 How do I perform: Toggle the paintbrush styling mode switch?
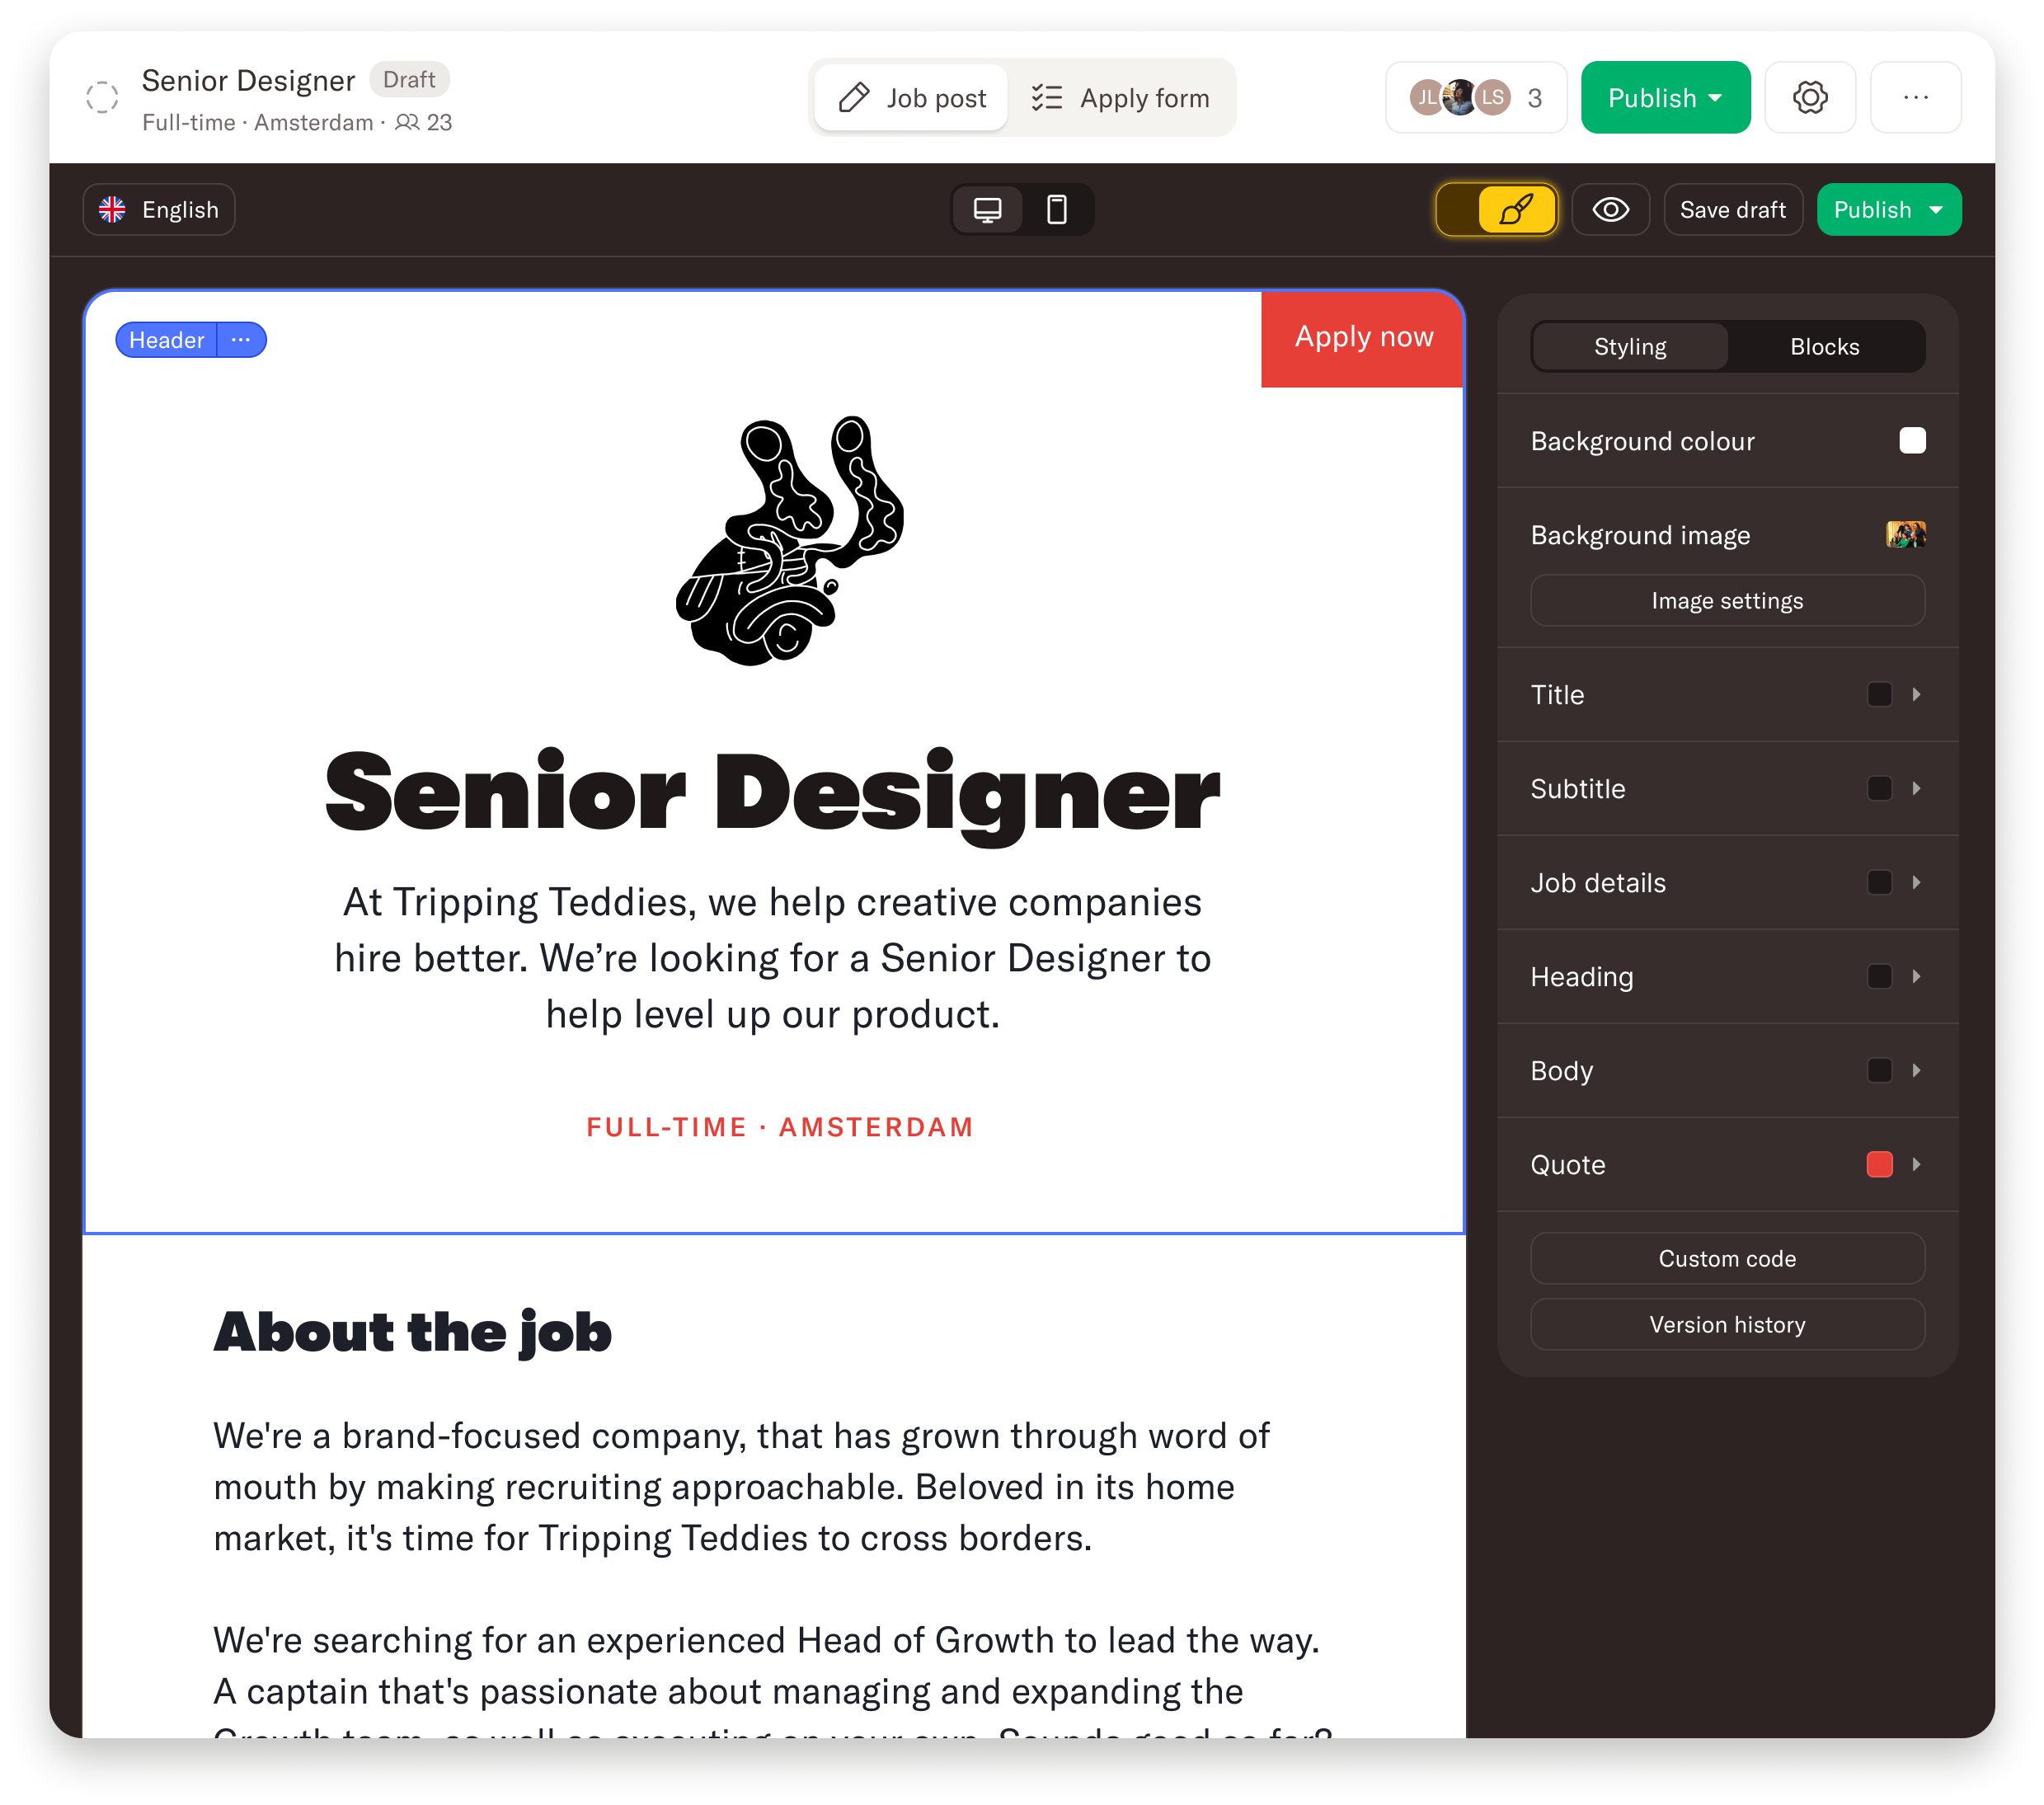[1496, 210]
